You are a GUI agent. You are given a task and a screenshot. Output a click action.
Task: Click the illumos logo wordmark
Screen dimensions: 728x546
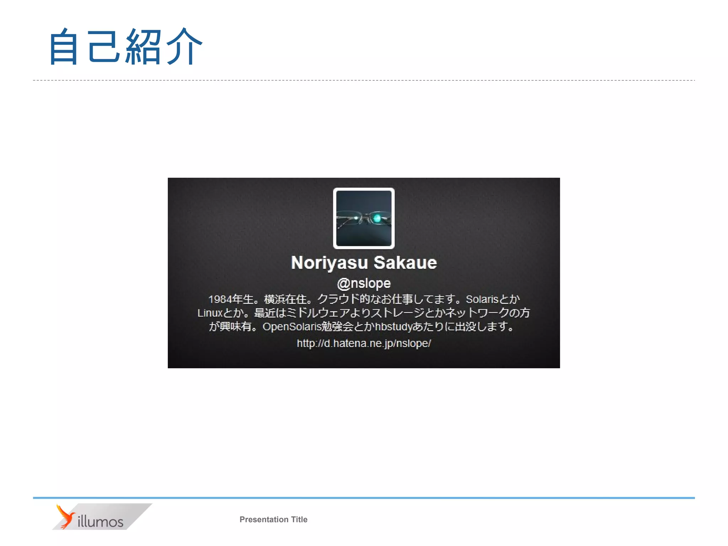click(x=101, y=522)
